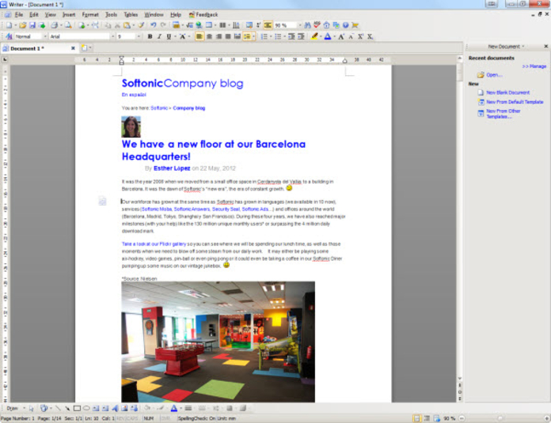Open the File menu
Image resolution: width=551 pixels, height=423 pixels.
(19, 14)
